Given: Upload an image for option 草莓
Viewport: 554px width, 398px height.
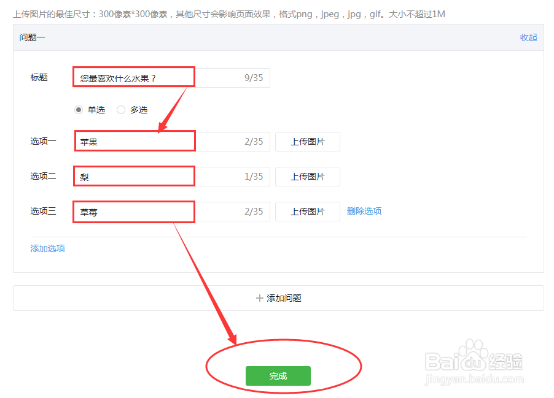Looking at the screenshot, I should point(307,211).
